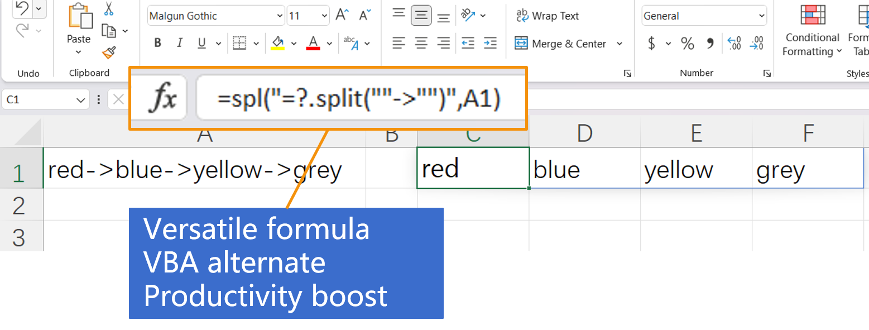The width and height of the screenshot is (869, 330).
Task: Select cell E1 containing yellow
Action: [697, 168]
